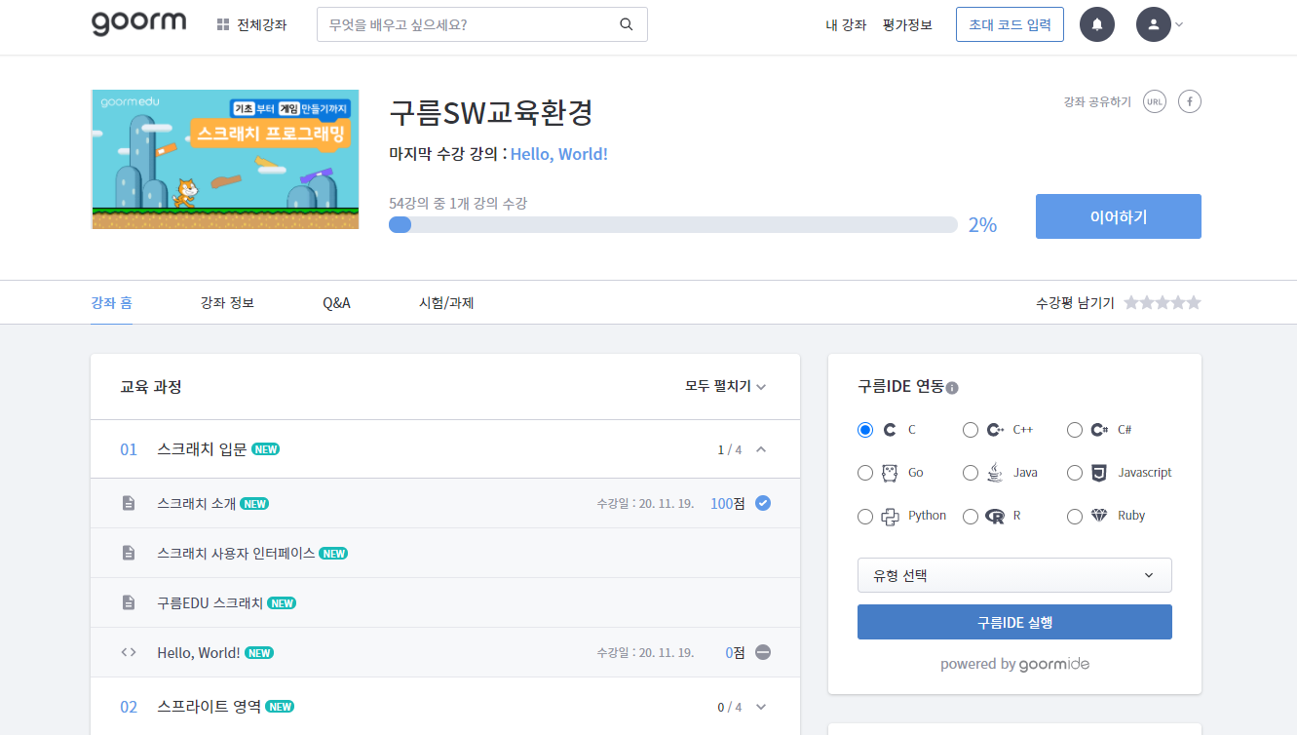Viewport: 1297px width, 735px height.
Task: Collapse section 01 스크래치 입문 chevron
Action: click(761, 449)
